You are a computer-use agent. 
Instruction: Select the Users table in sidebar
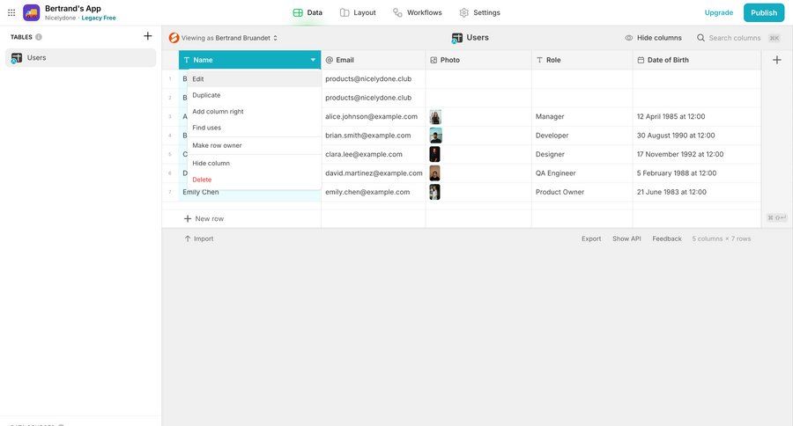click(x=81, y=57)
